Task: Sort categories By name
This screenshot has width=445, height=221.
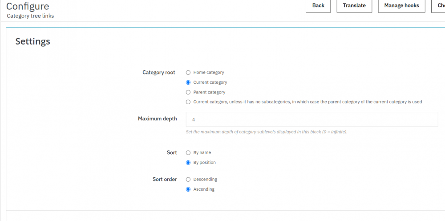Action: click(x=188, y=153)
